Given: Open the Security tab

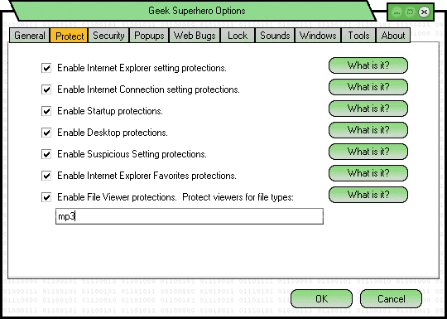Looking at the screenshot, I should click(108, 36).
